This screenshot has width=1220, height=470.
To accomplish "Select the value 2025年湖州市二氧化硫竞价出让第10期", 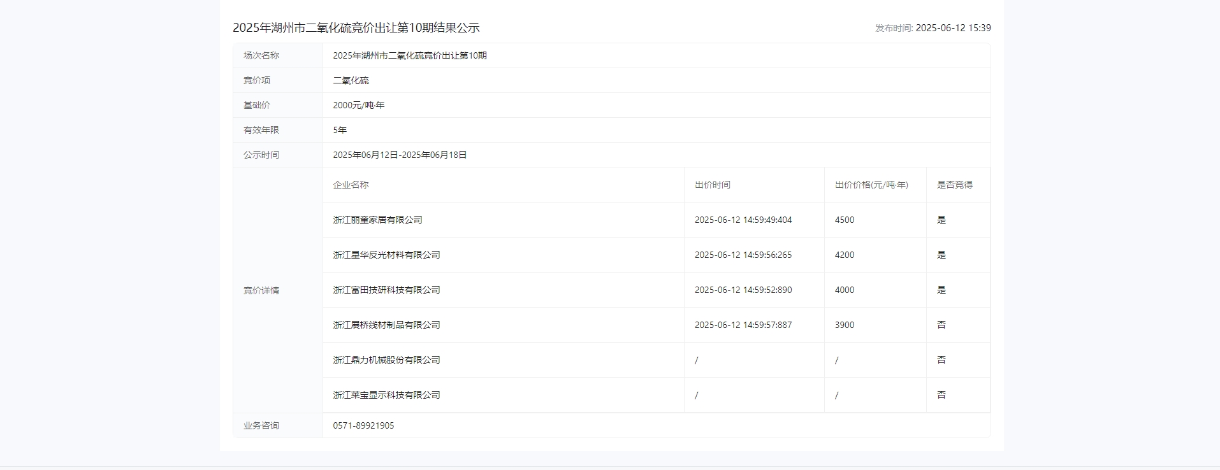I will click(x=410, y=55).
